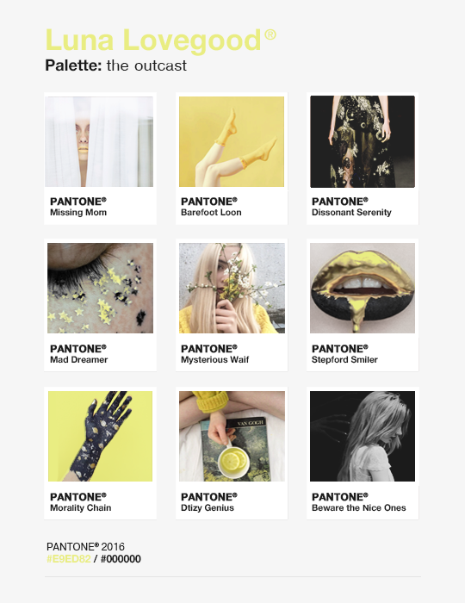Image resolution: width=465 pixels, height=603 pixels.
Task: Click the Morality Chain painted hand photo
Action: 100,436
